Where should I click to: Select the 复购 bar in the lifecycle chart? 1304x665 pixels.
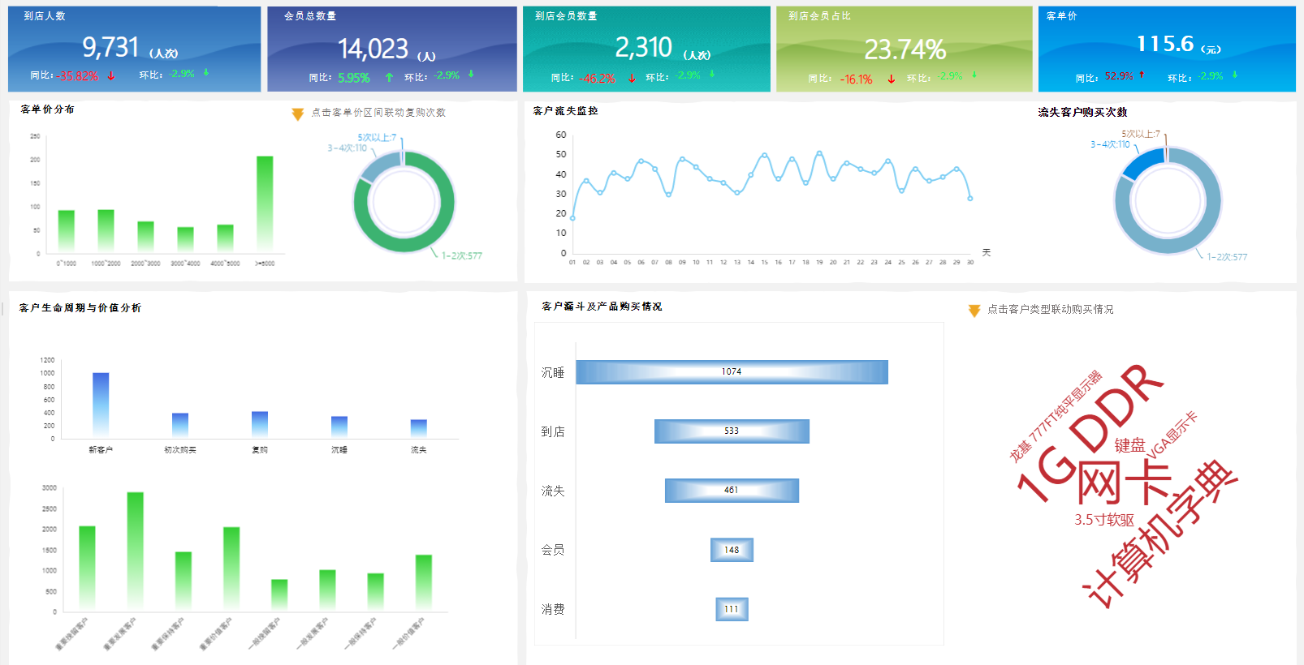click(x=260, y=424)
